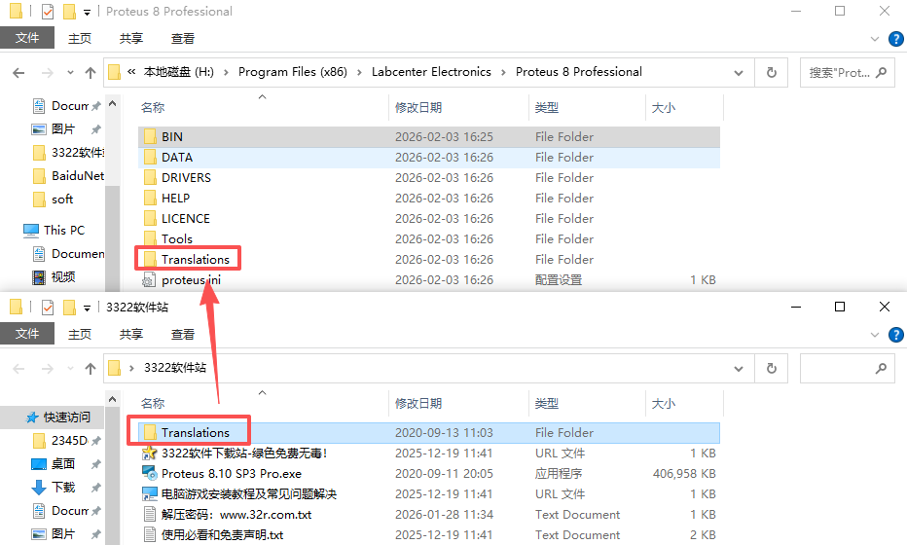This screenshot has width=907, height=545.
Task: Select This PC in the navigation pane
Action: point(64,231)
